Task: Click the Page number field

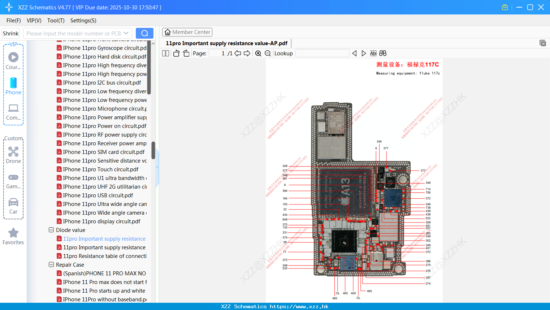Action: 217,53
